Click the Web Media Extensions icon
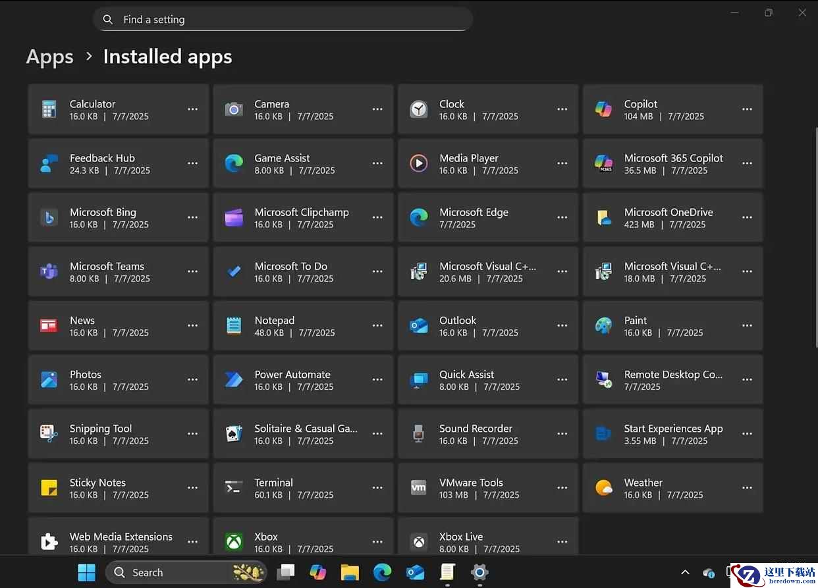Screen dimensions: 818x588 pos(49,541)
